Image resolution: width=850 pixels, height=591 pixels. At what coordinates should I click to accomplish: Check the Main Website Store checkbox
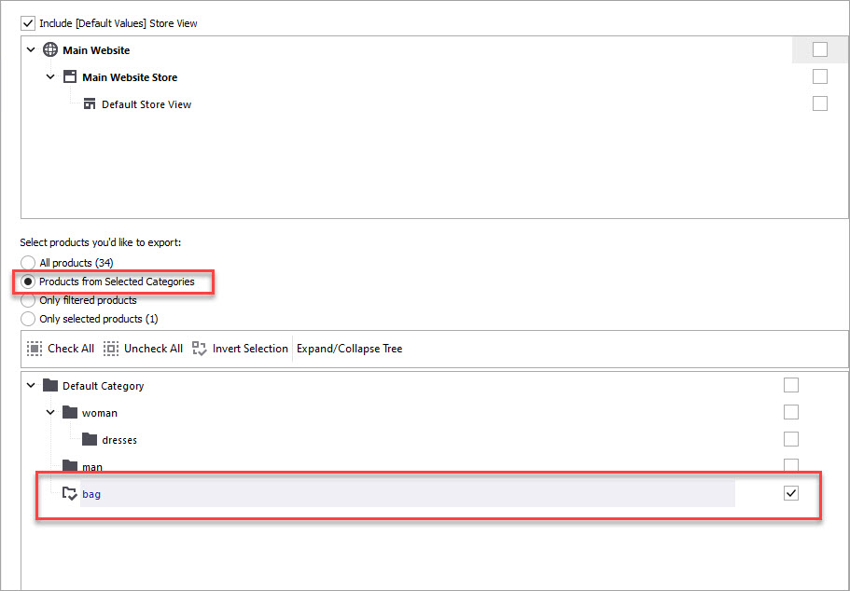tap(819, 76)
